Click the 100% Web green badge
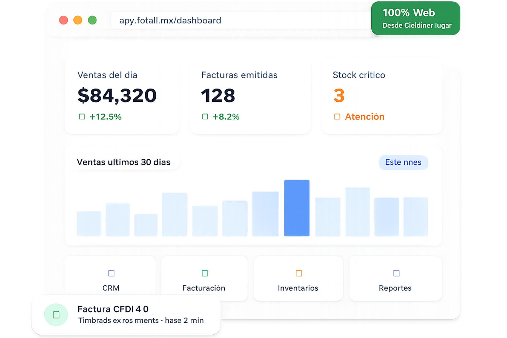 coord(416,18)
